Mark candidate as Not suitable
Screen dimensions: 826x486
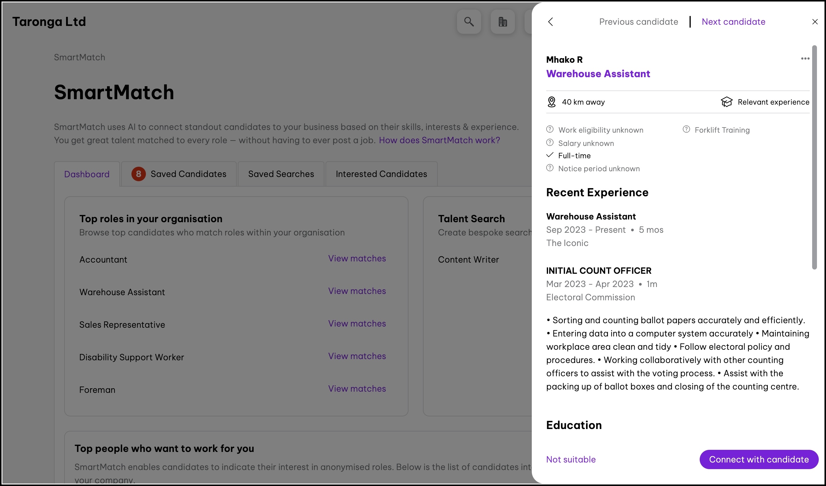coord(571,459)
